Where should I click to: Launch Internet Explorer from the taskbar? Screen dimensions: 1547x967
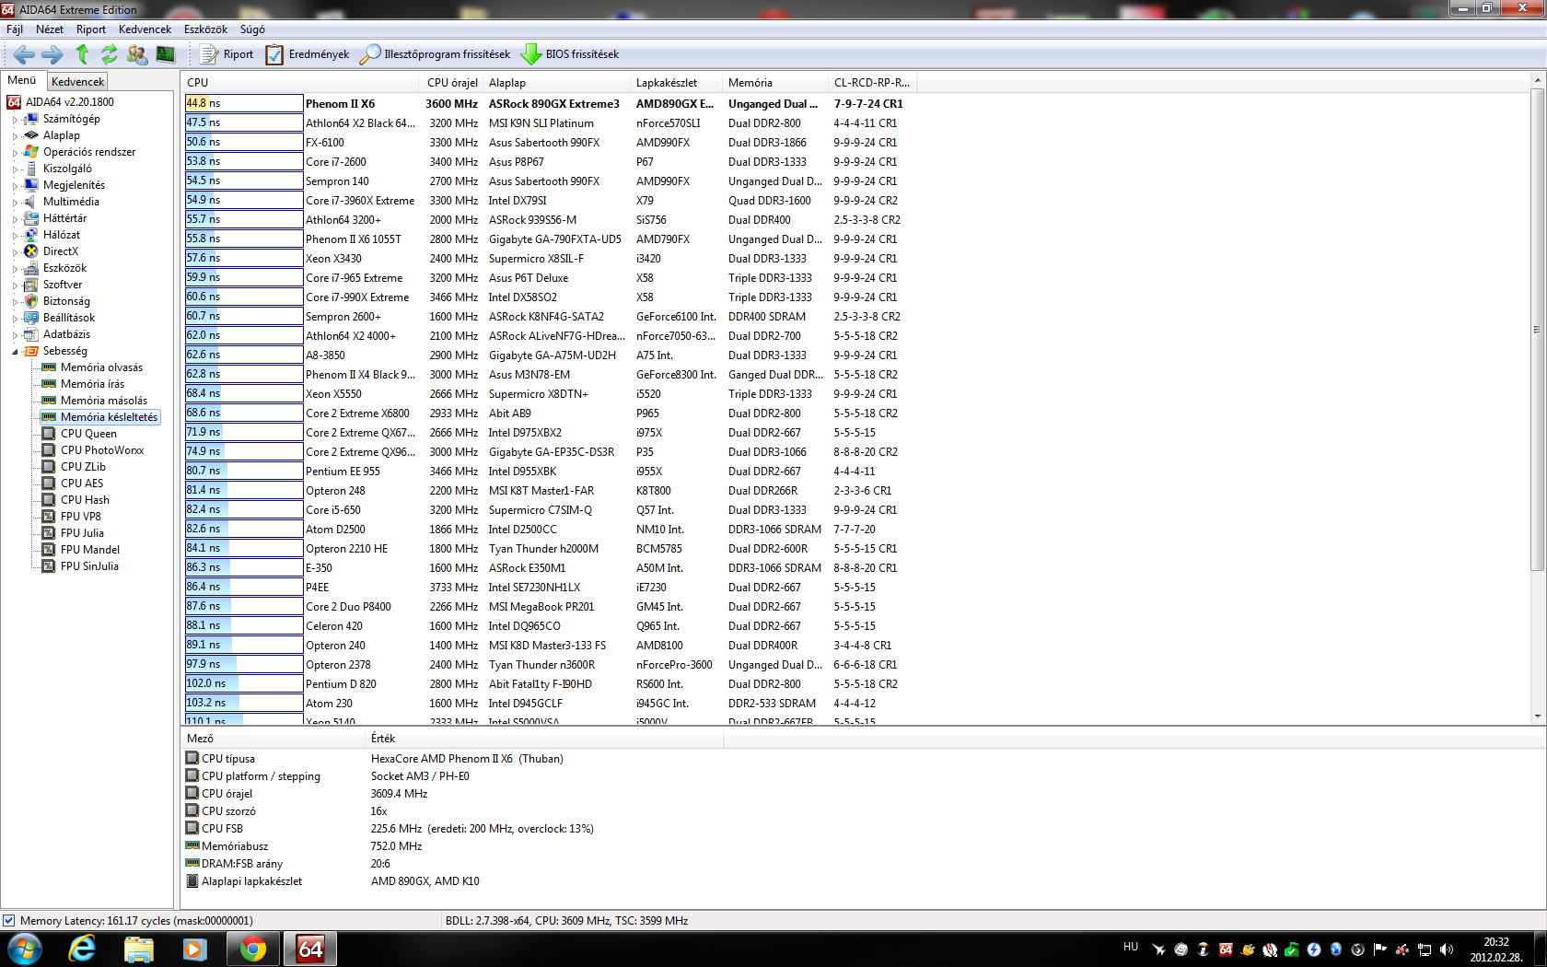(82, 949)
